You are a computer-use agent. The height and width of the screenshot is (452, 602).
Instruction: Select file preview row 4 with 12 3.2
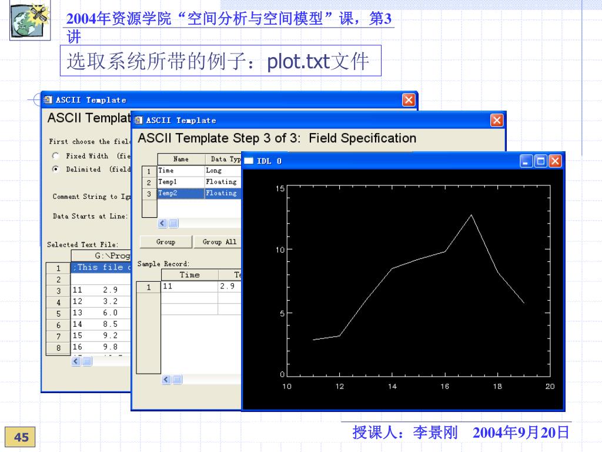click(x=101, y=301)
